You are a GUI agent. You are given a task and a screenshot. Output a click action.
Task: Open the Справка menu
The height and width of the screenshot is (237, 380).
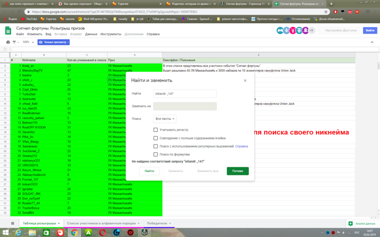(x=153, y=34)
